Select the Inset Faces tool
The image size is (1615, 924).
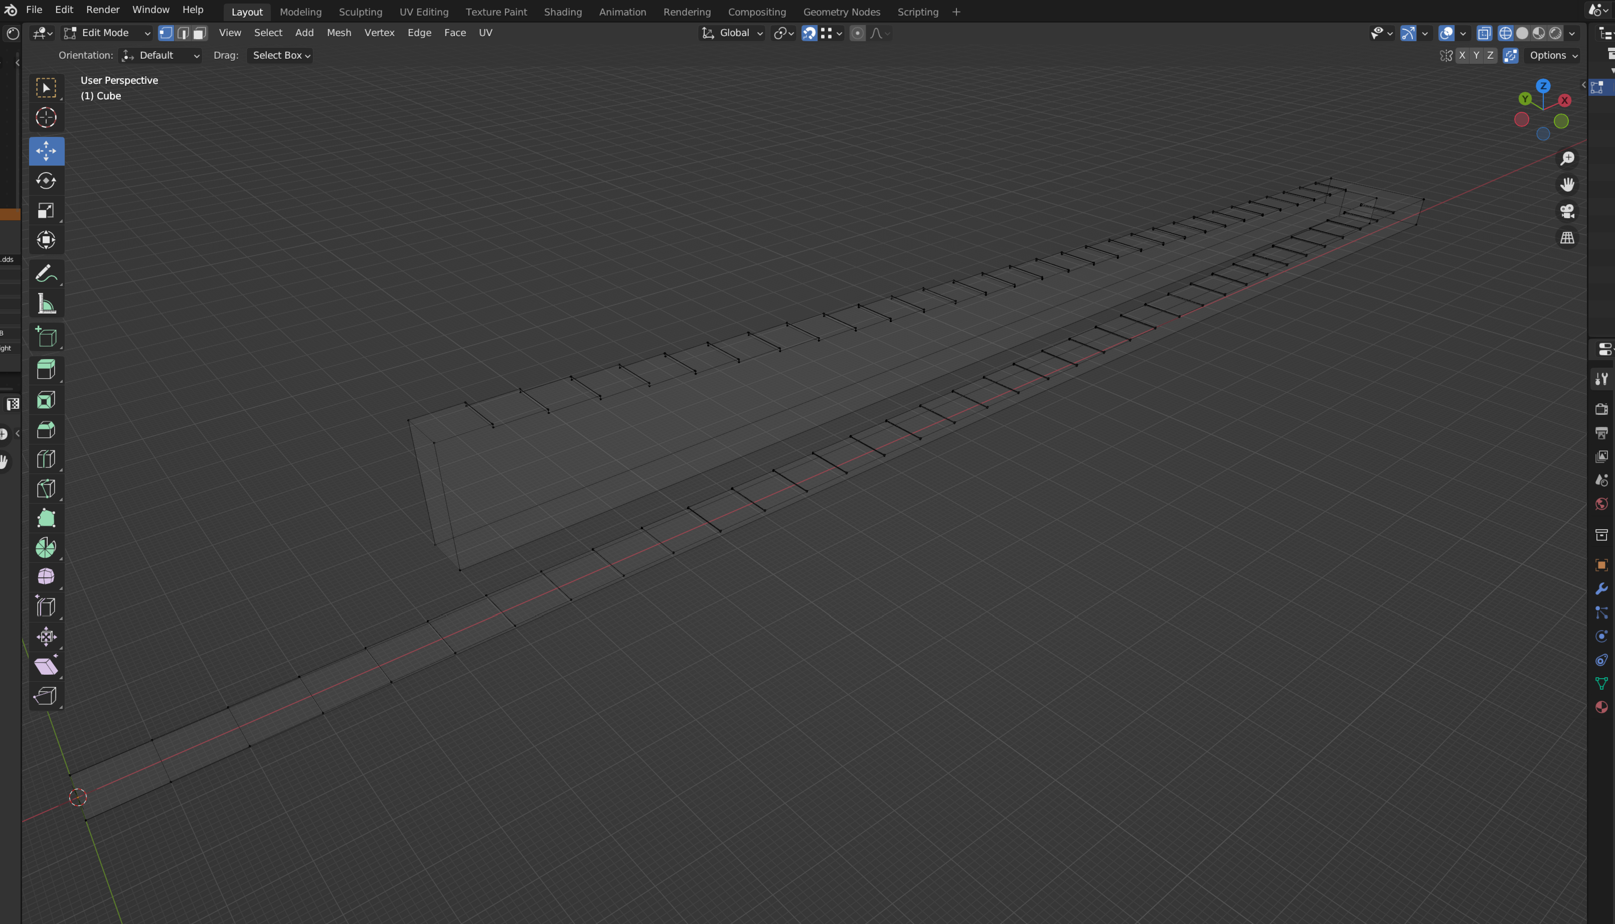click(x=46, y=400)
